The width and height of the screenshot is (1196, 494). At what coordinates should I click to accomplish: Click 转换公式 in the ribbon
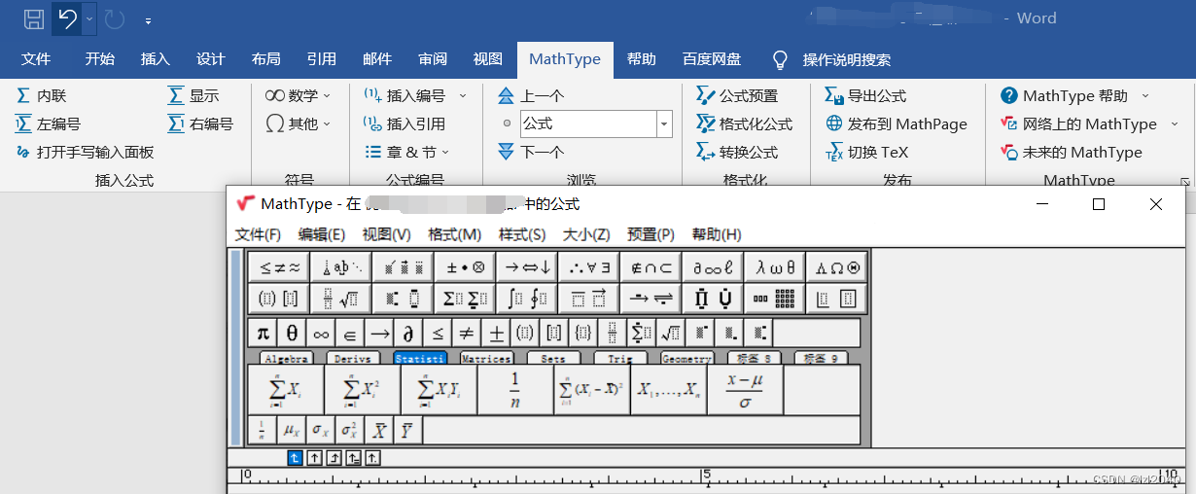(737, 152)
